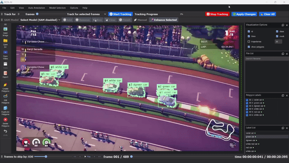Click the frames to skip slider handle

[46, 156]
